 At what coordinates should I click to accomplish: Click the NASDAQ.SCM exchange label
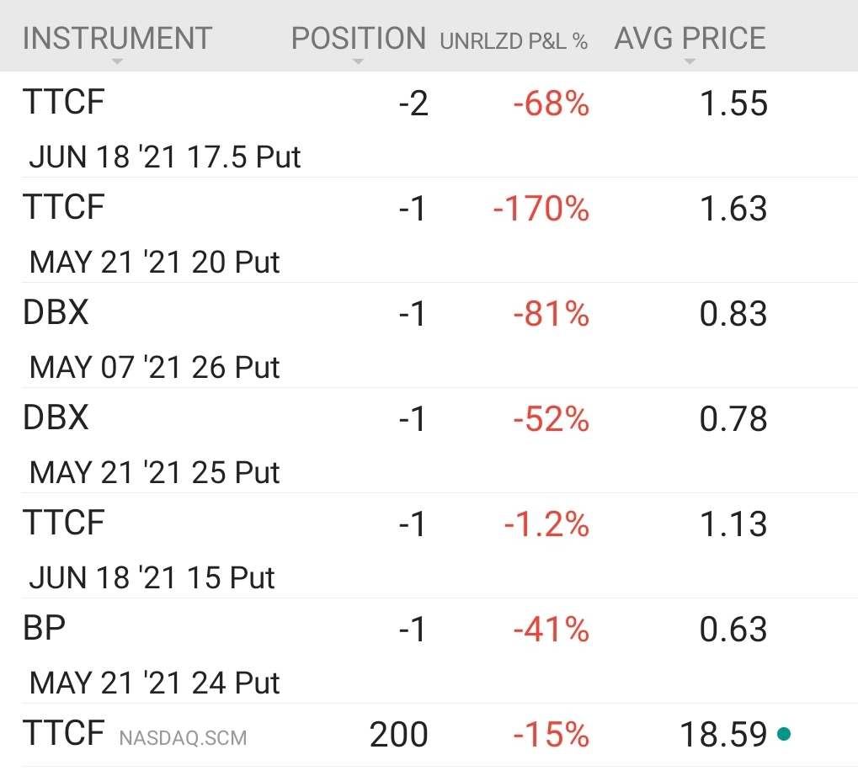(184, 738)
